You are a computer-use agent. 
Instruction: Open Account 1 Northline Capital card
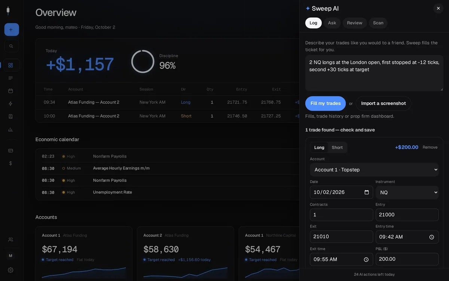[x=269, y=253]
